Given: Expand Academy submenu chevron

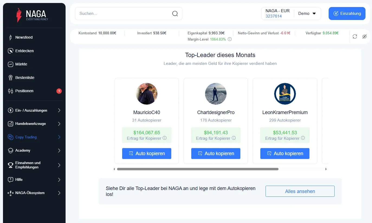Looking at the screenshot, I should 59,151.
